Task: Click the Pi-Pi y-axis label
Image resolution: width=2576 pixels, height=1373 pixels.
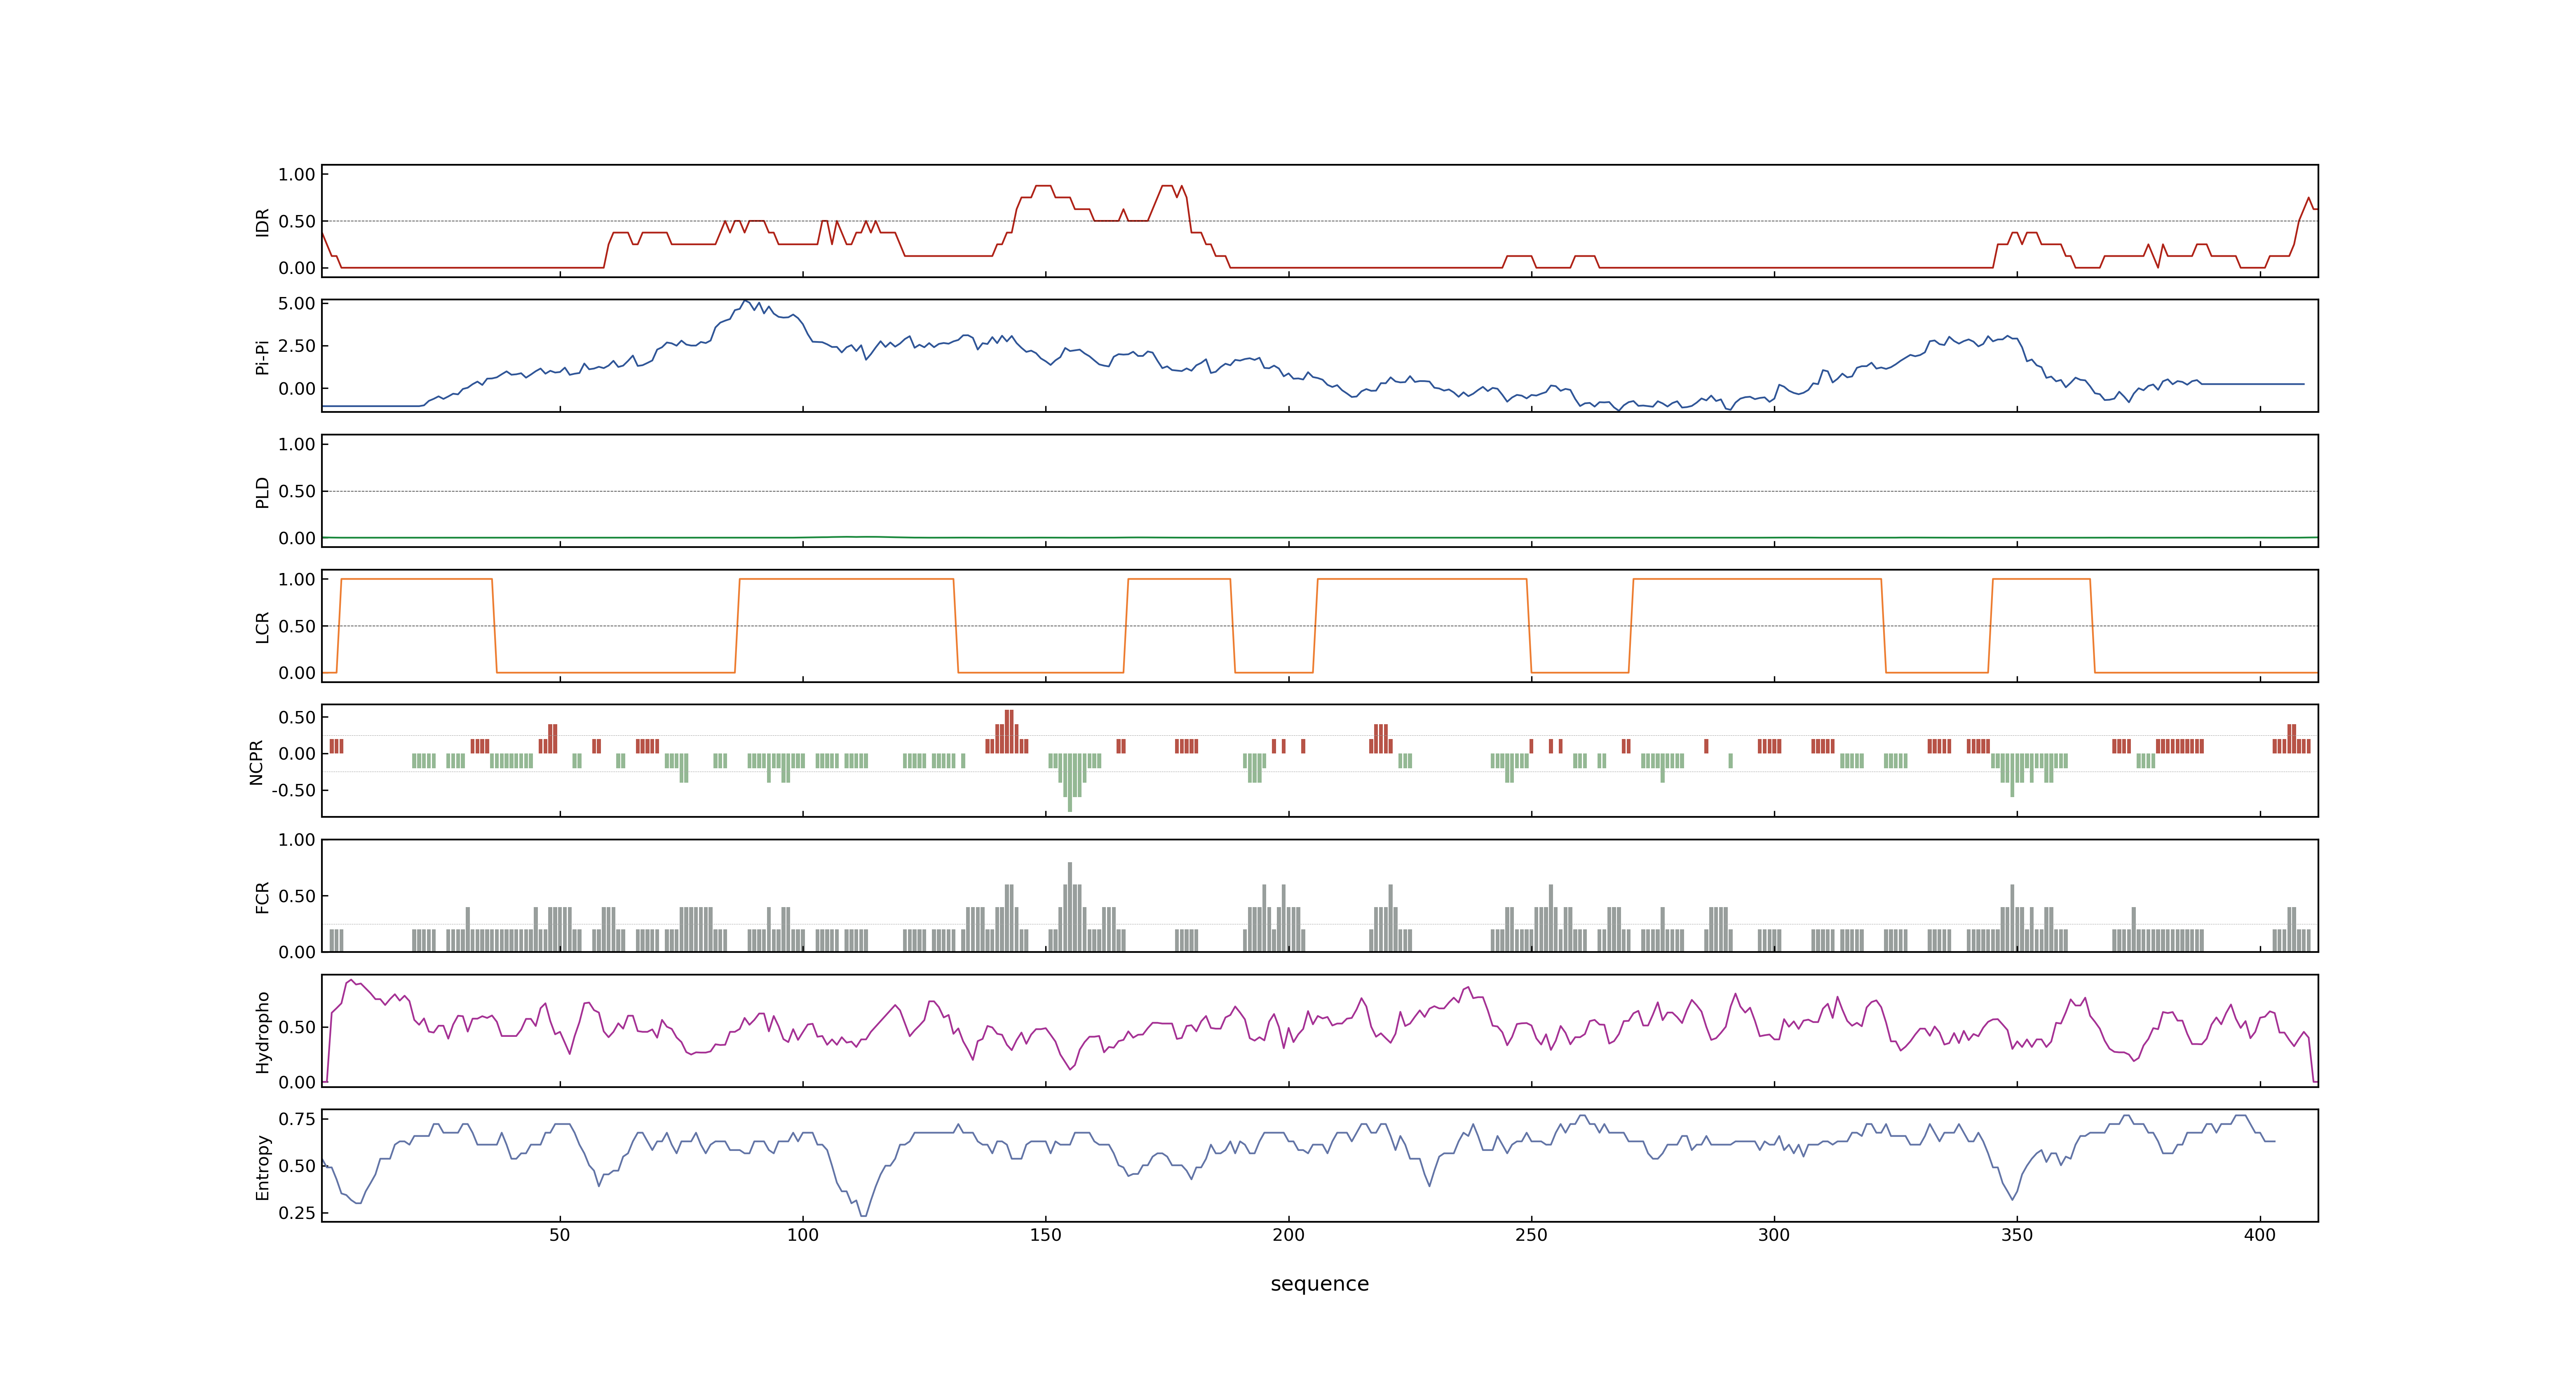Action: point(262,357)
